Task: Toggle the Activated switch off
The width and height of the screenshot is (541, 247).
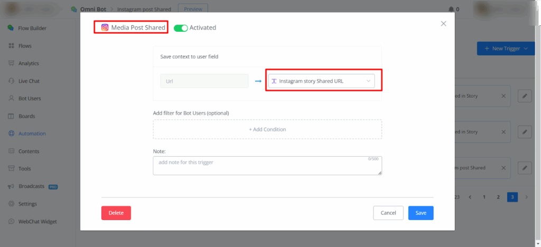Action: 181,28
